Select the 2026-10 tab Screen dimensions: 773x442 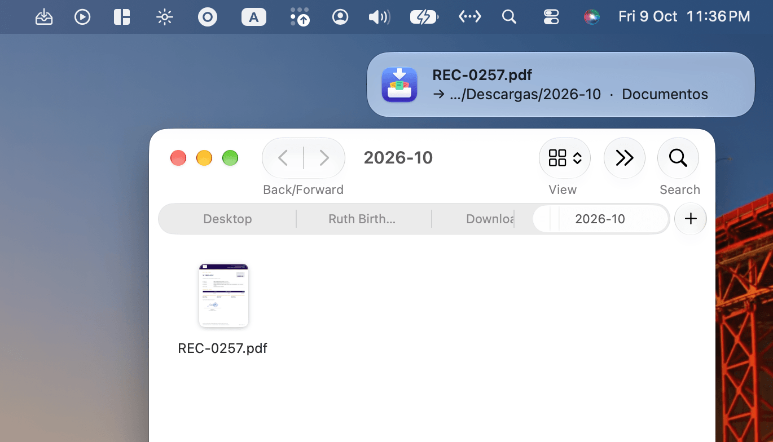pyautogui.click(x=600, y=219)
